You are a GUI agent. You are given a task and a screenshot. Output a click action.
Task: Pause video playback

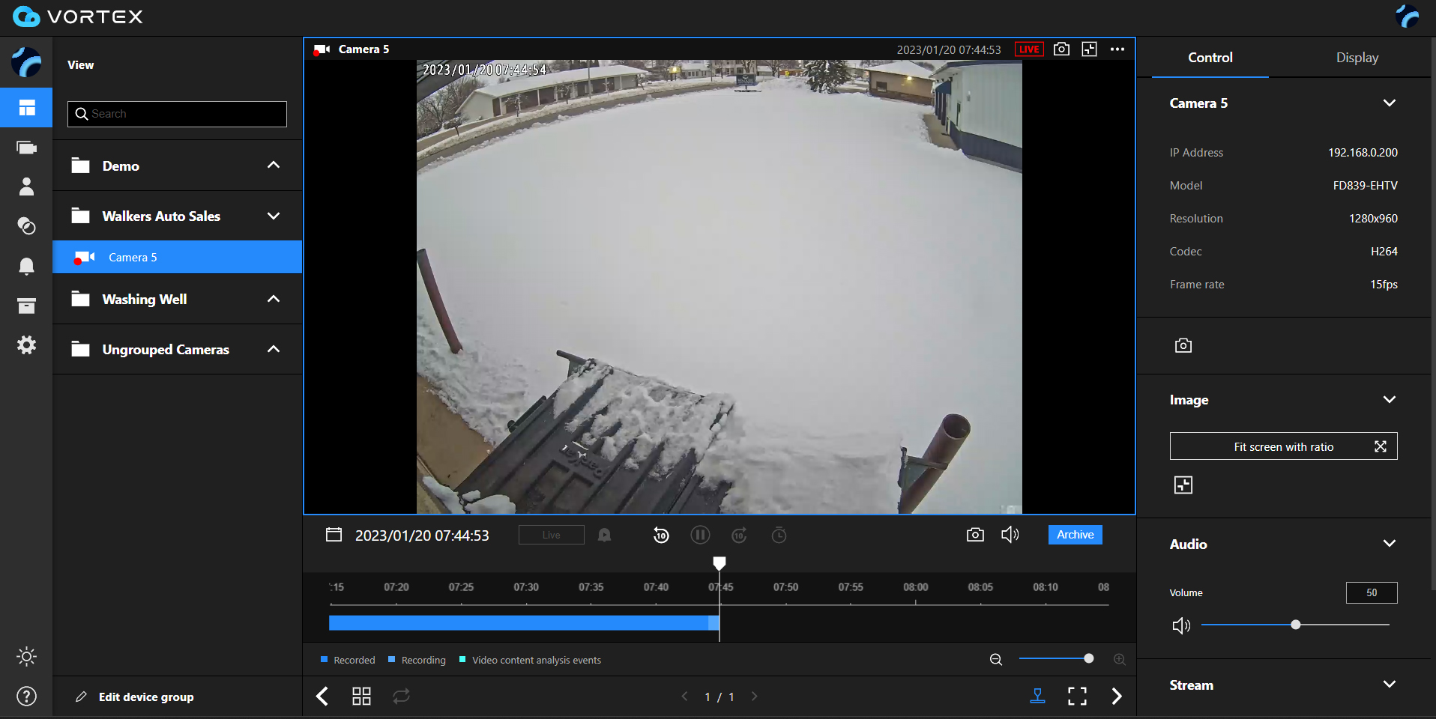coord(700,535)
